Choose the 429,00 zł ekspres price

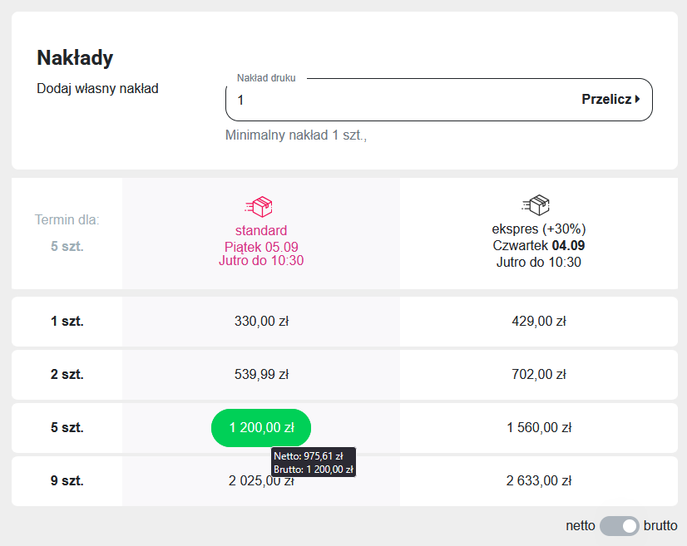pos(539,322)
